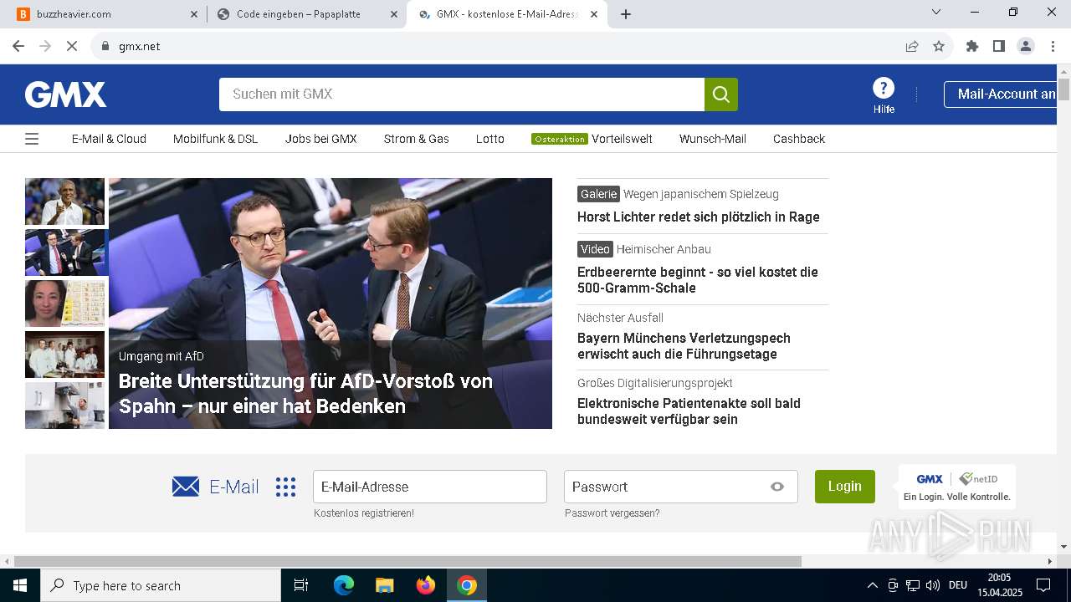Screen dimensions: 1071x602
Task: Launch Microsoft Edge from taskbar
Action: (344, 585)
